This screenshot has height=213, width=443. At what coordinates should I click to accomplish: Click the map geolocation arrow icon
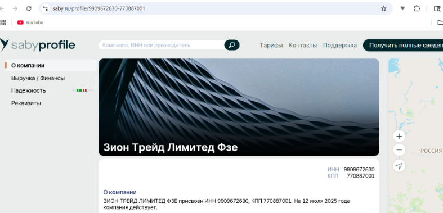point(399,166)
